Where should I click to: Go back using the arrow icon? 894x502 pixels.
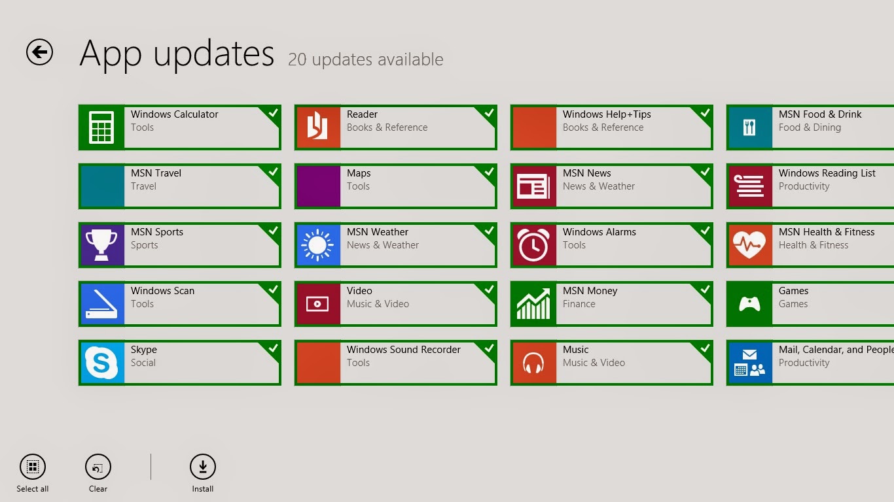pos(39,52)
